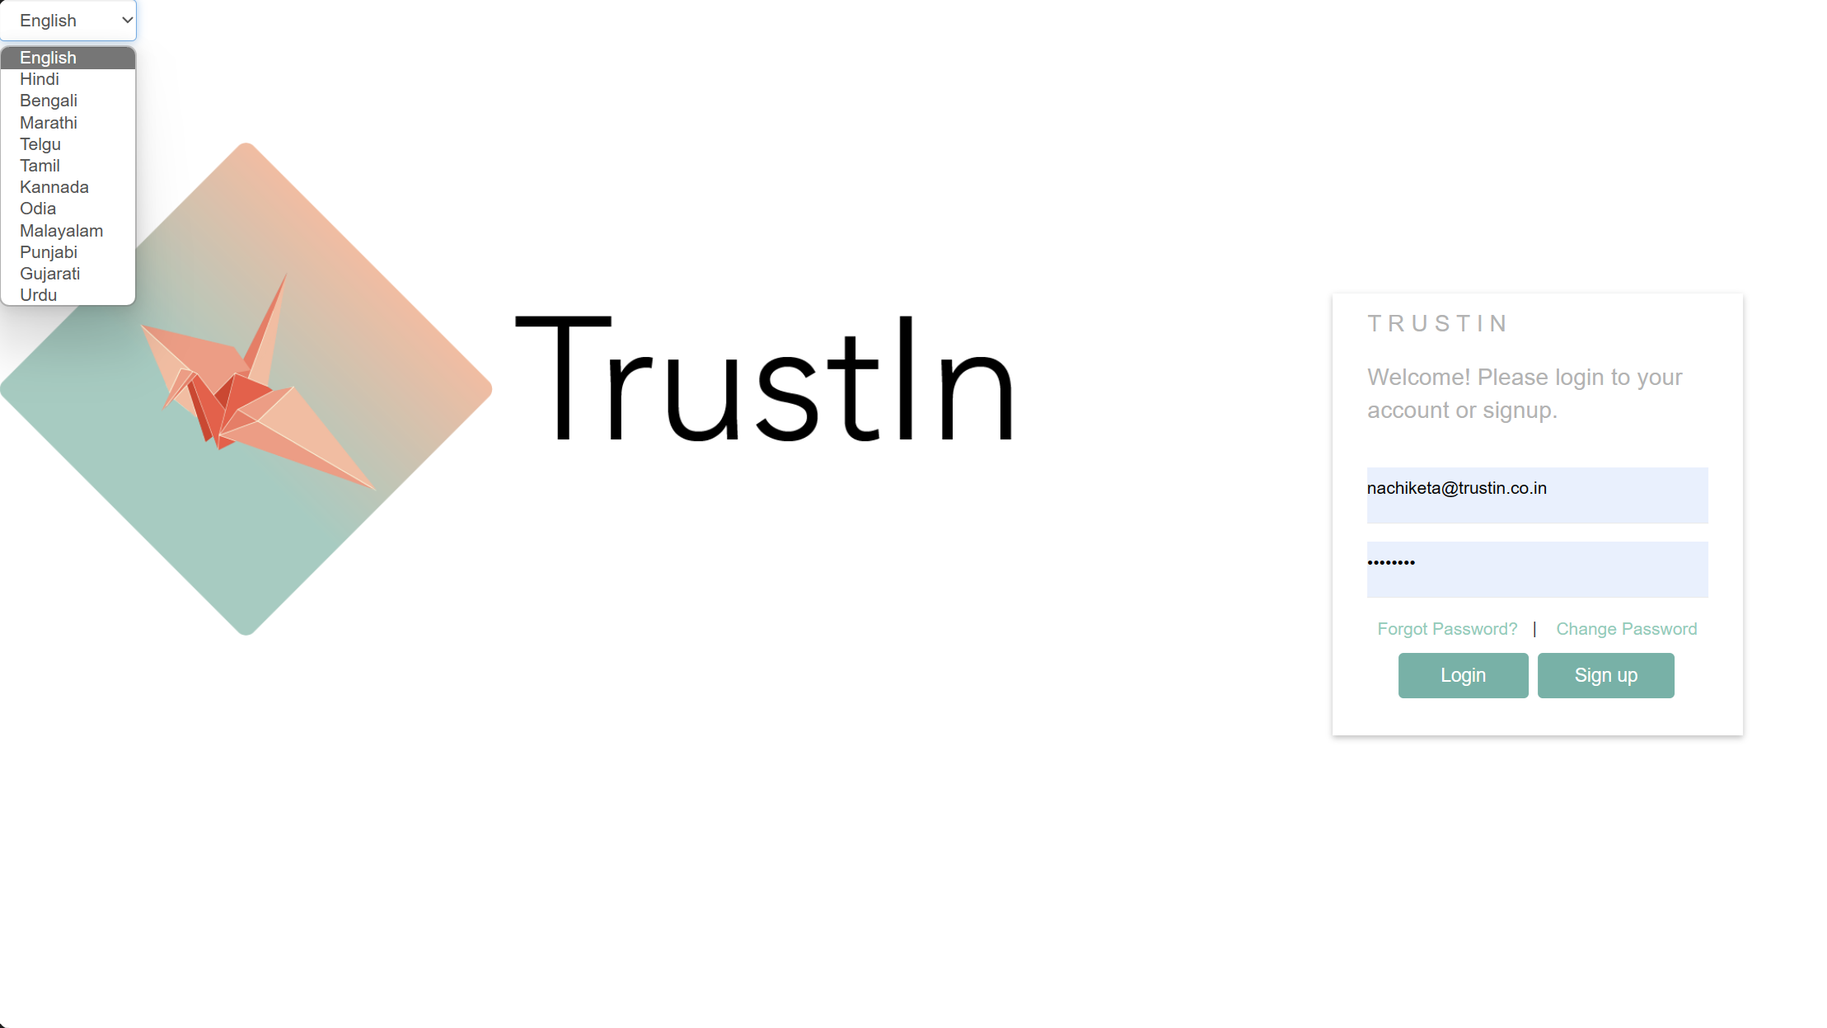Click the Change Password link

(x=1626, y=629)
